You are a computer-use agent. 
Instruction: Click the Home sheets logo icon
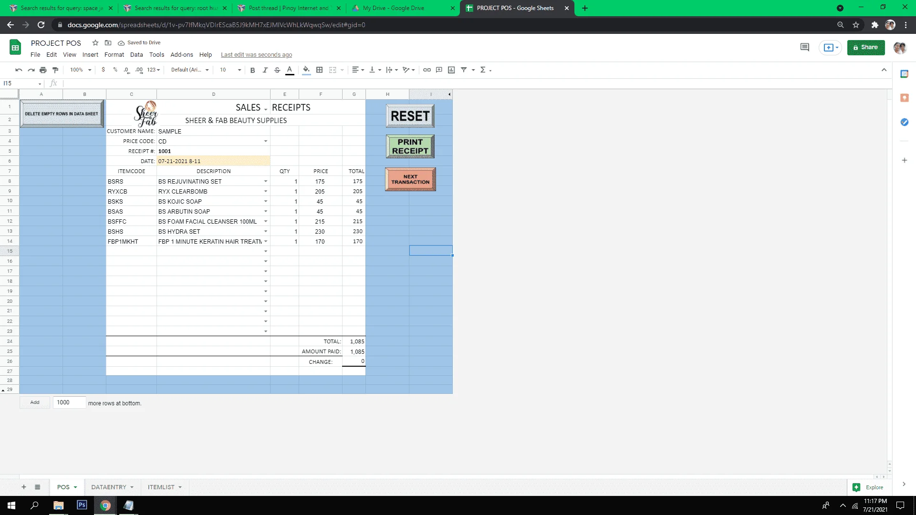15,48
